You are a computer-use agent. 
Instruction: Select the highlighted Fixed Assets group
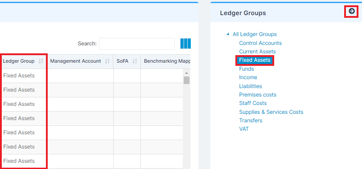point(255,60)
